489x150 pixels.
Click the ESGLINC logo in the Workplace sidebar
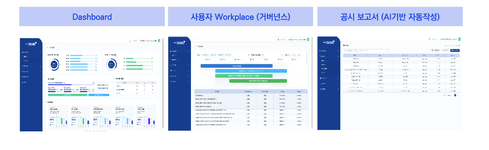180,43
